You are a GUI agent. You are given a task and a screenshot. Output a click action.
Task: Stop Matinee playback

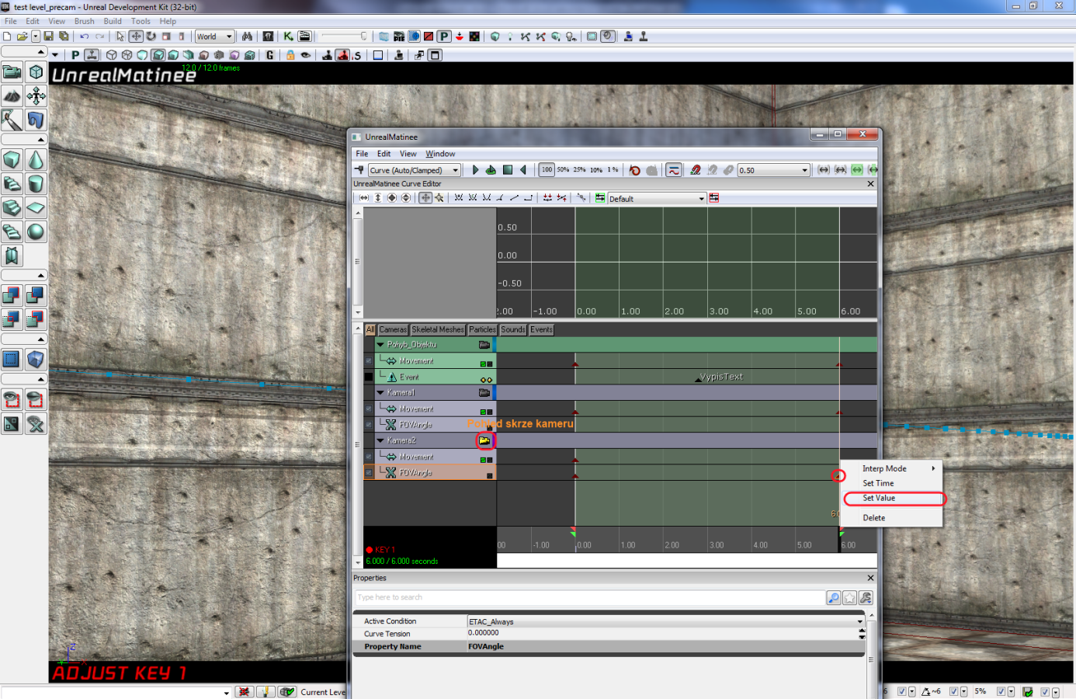click(508, 170)
